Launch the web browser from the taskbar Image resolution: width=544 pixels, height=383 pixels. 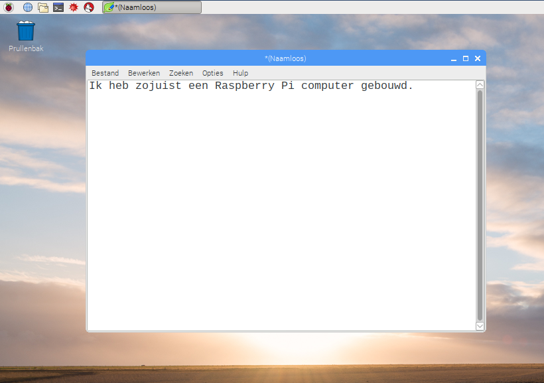click(27, 7)
